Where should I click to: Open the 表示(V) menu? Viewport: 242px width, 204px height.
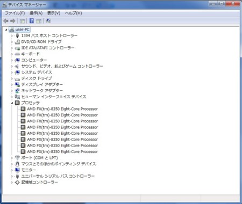click(x=54, y=13)
